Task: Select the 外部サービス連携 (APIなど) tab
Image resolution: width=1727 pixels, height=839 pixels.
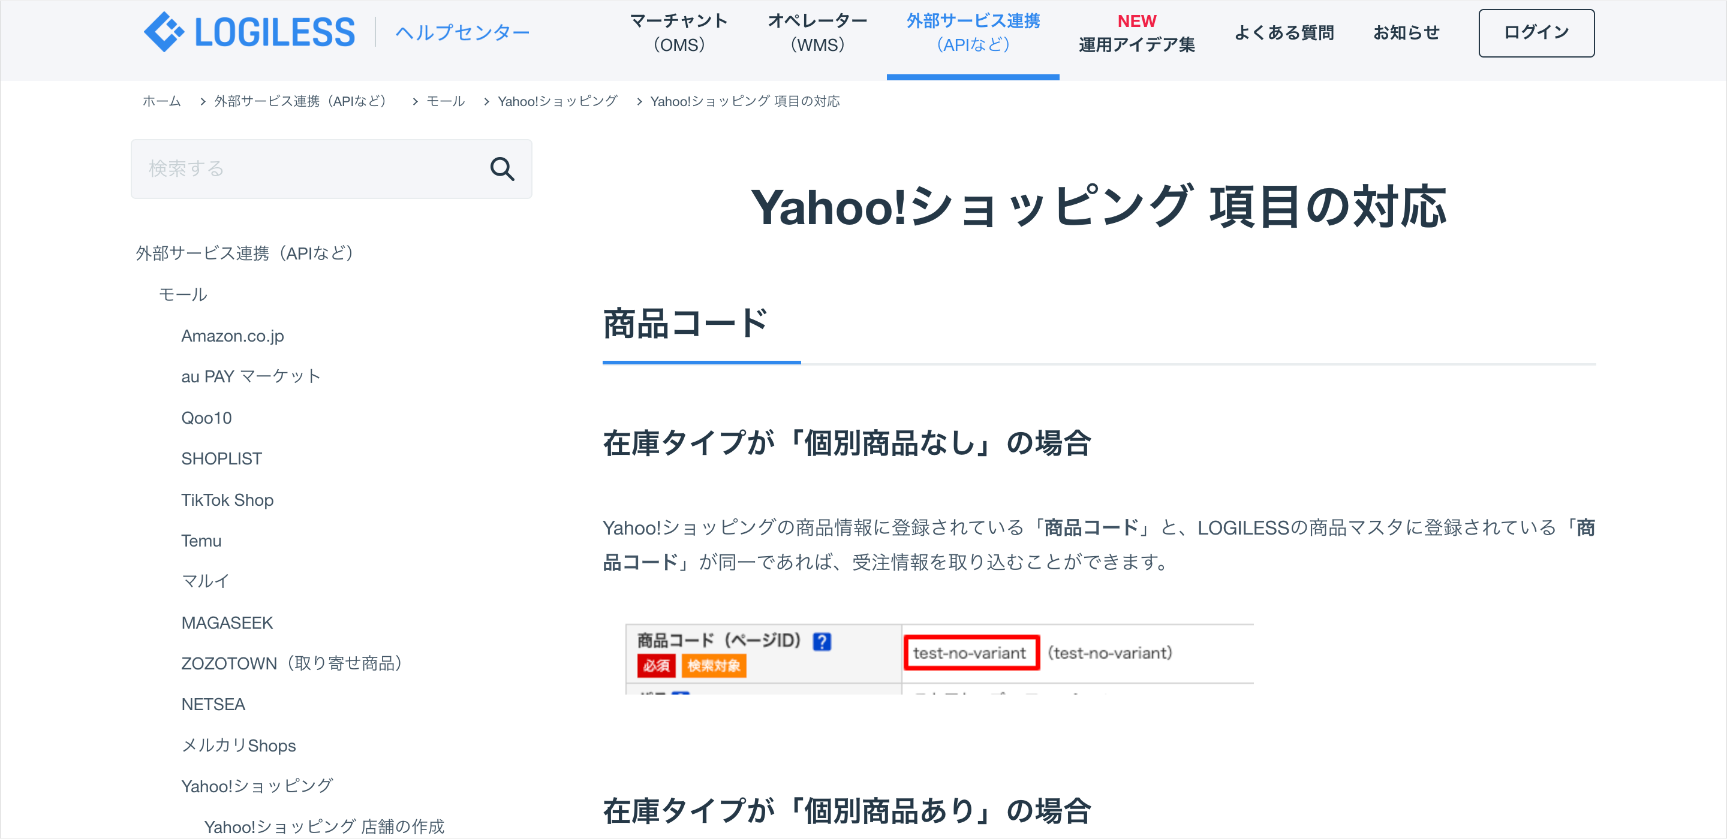Action: pyautogui.click(x=972, y=33)
